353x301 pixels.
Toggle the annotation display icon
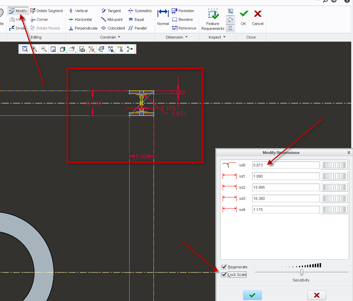tap(120, 49)
